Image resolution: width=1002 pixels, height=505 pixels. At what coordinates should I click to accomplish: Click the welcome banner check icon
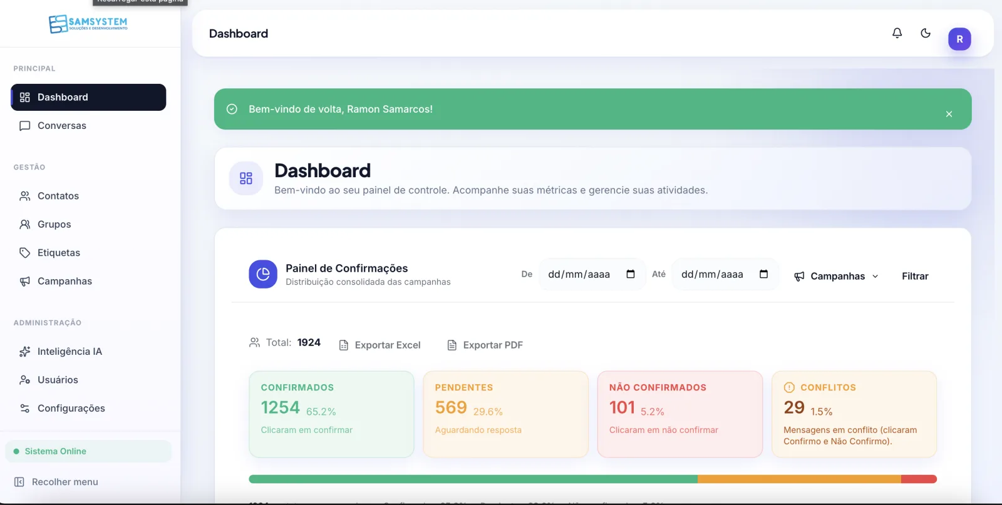pos(232,109)
